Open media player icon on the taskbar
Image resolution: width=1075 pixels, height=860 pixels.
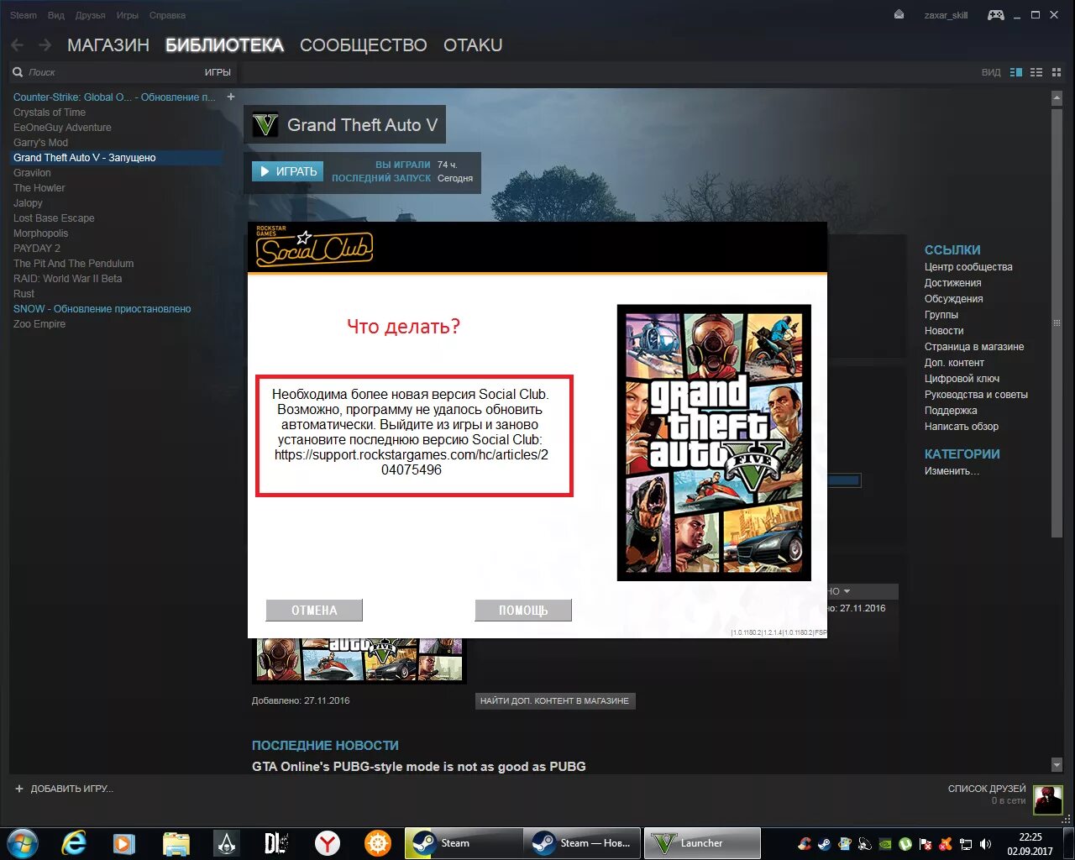click(x=124, y=842)
